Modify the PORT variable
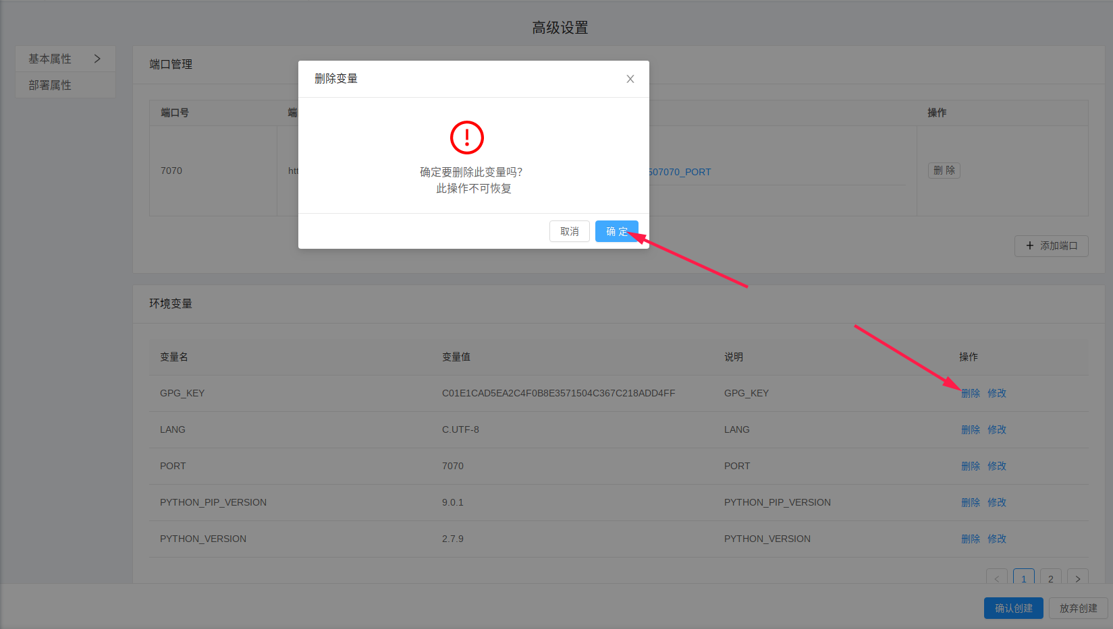This screenshot has height=629, width=1113. click(x=997, y=466)
